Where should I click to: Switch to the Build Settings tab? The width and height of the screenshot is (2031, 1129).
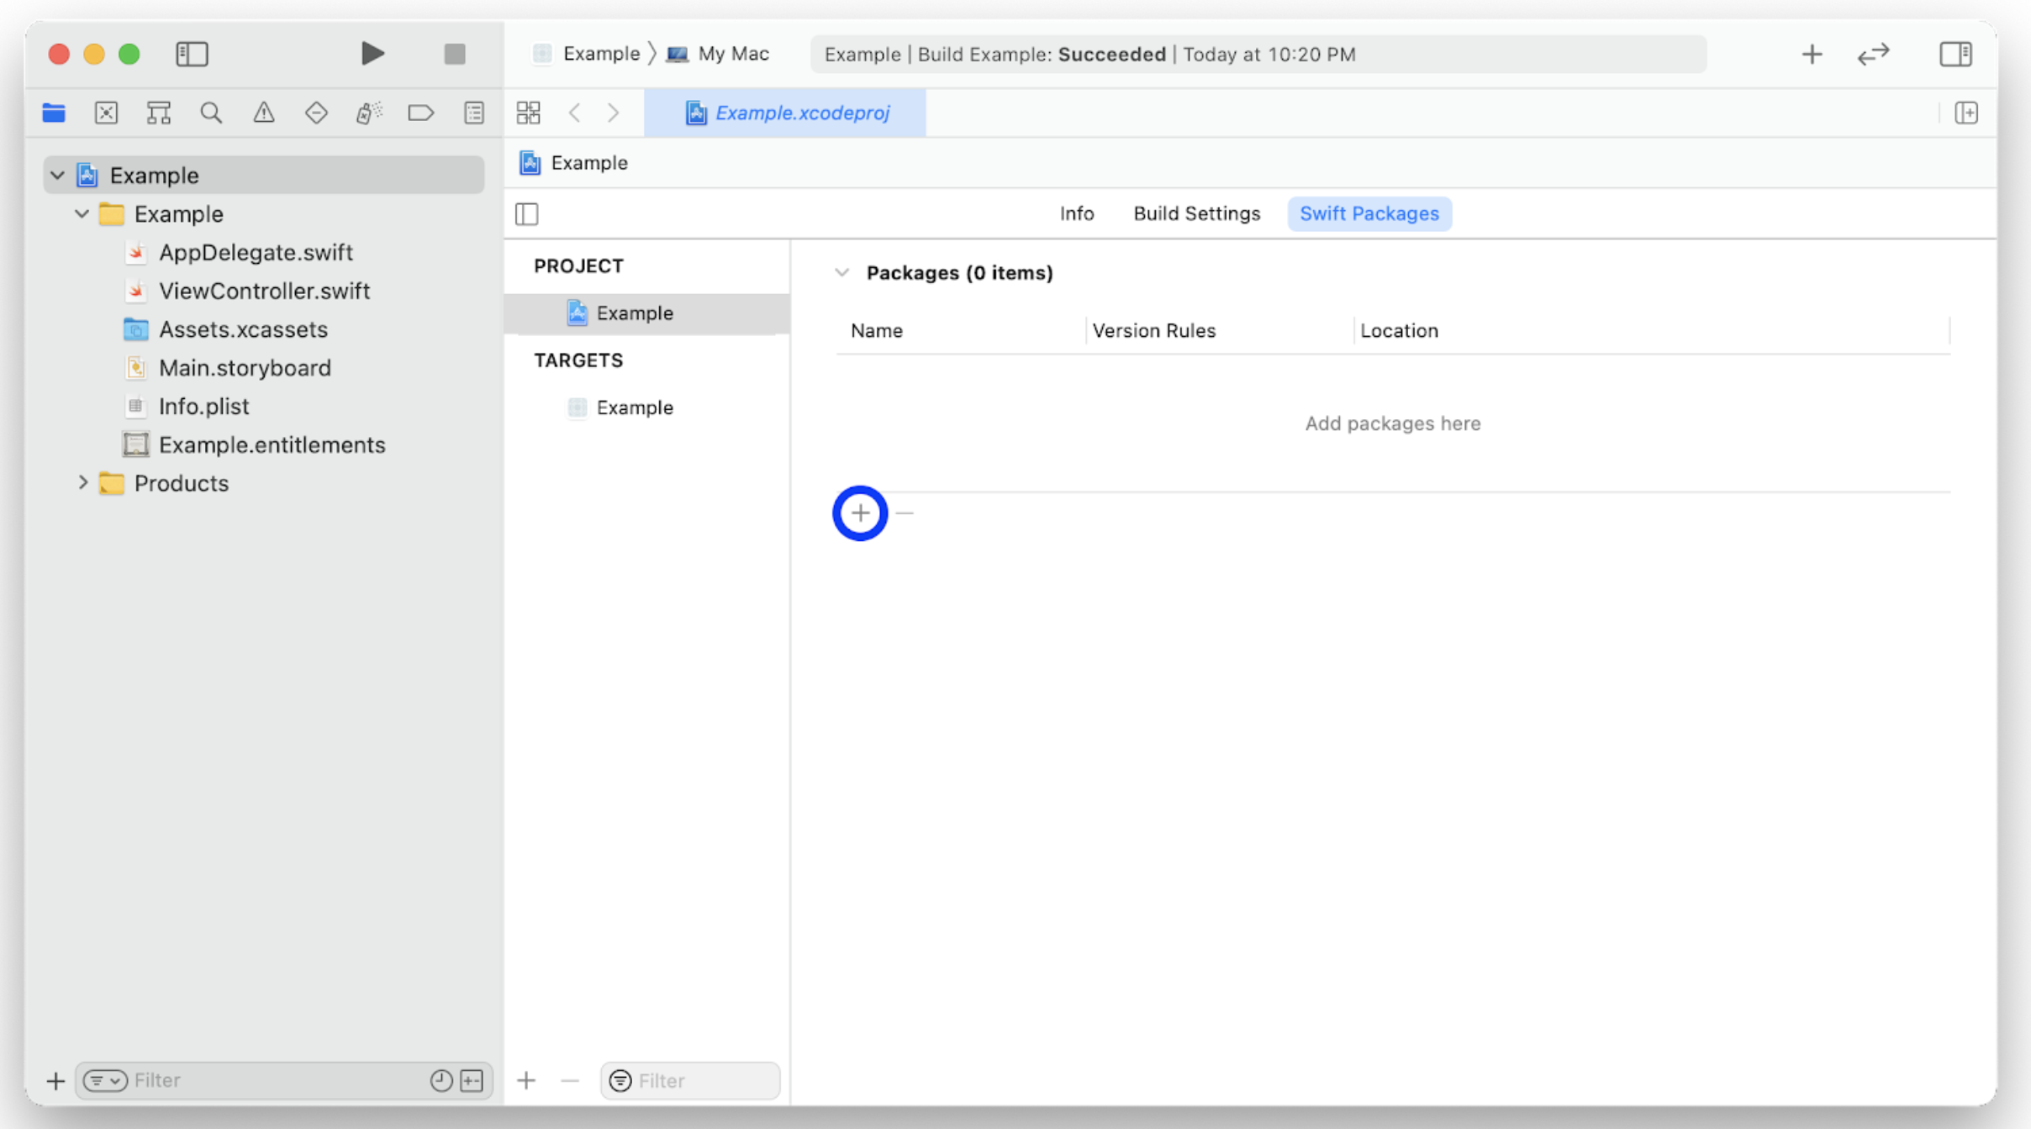1196,213
